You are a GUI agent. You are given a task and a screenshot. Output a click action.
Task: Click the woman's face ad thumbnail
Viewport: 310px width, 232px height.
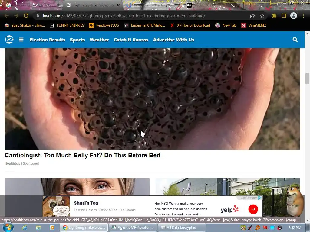point(77,187)
